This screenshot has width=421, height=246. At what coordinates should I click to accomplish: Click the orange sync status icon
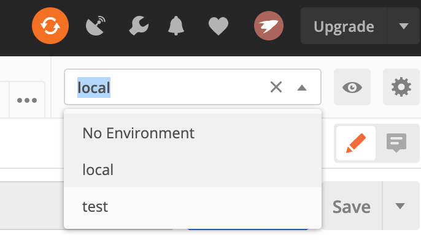pos(50,26)
